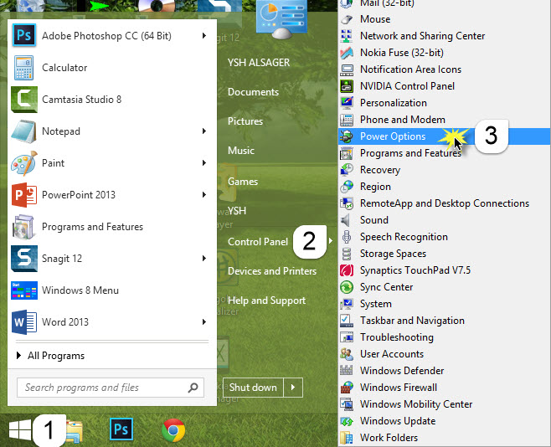Select Windows Defender entry
Screen dimensions: 551x447
[402, 371]
